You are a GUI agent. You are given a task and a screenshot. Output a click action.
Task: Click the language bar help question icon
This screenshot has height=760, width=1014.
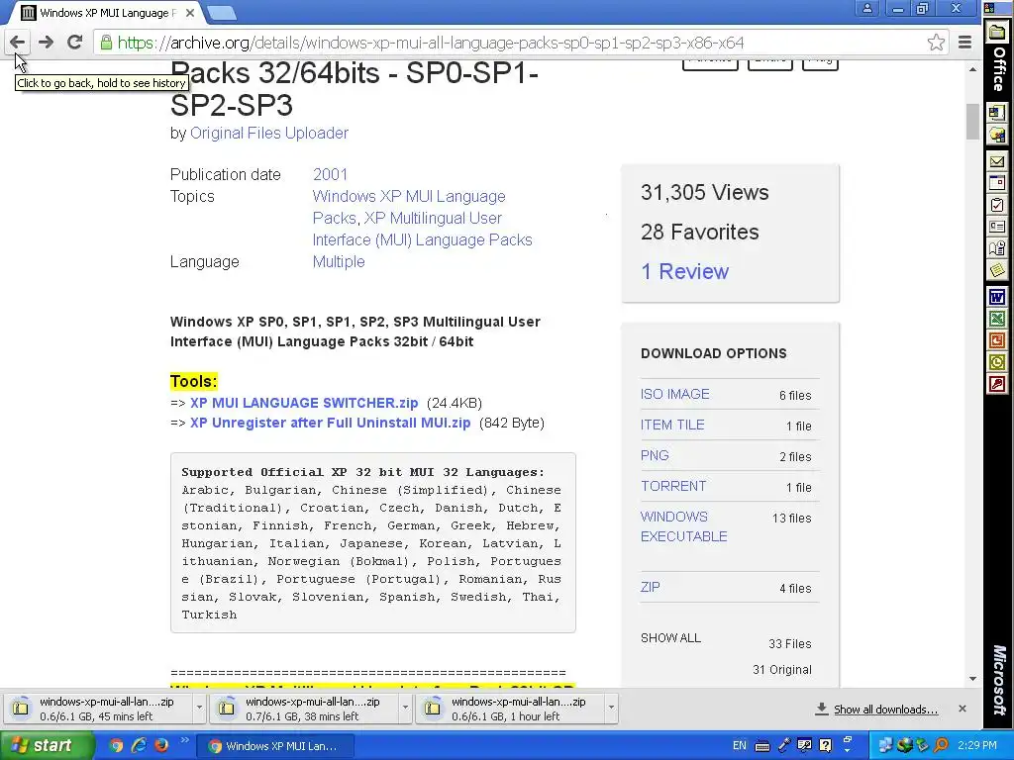click(x=826, y=745)
